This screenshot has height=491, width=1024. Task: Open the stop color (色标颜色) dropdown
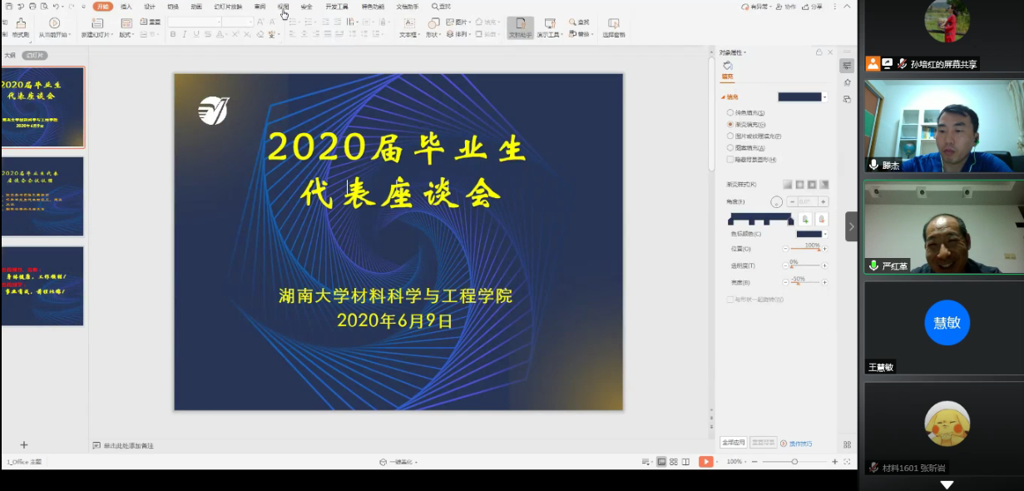point(824,234)
